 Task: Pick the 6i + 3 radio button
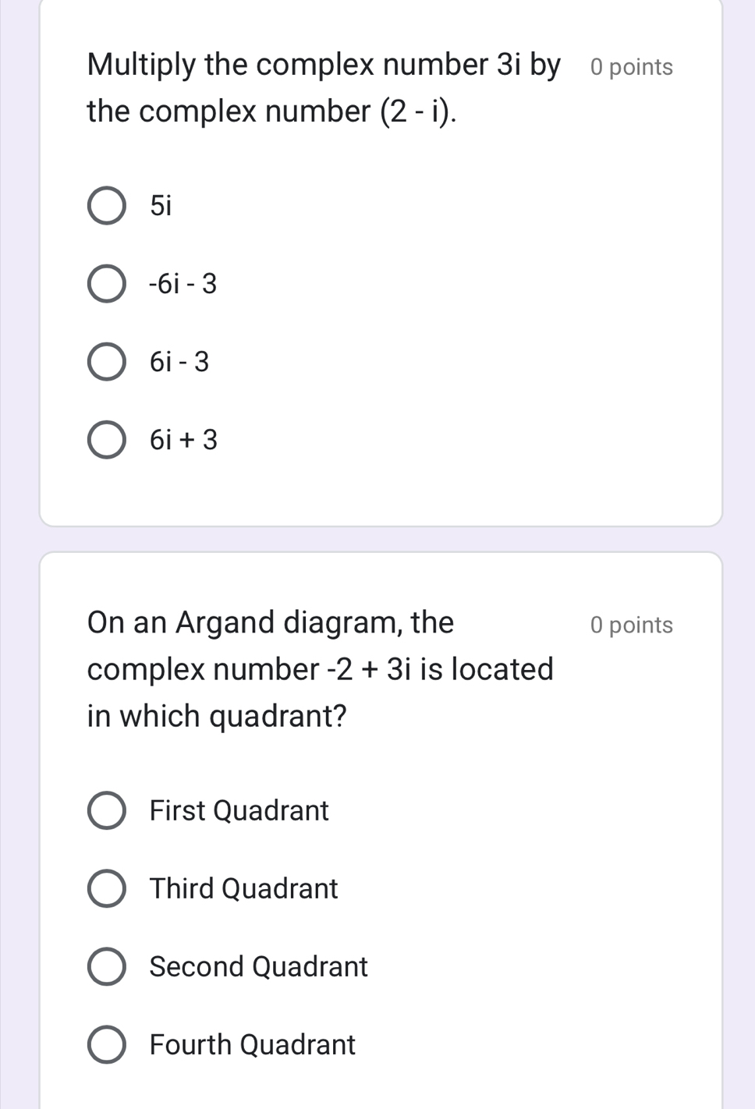[x=106, y=440]
